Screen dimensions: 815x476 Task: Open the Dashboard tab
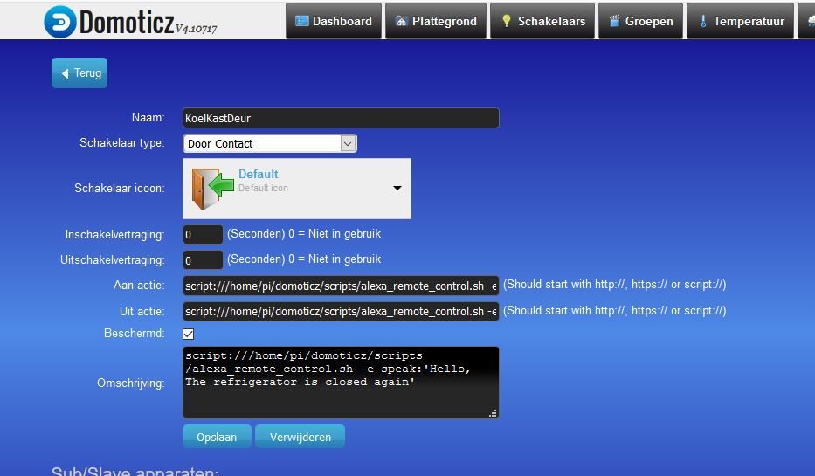(334, 21)
